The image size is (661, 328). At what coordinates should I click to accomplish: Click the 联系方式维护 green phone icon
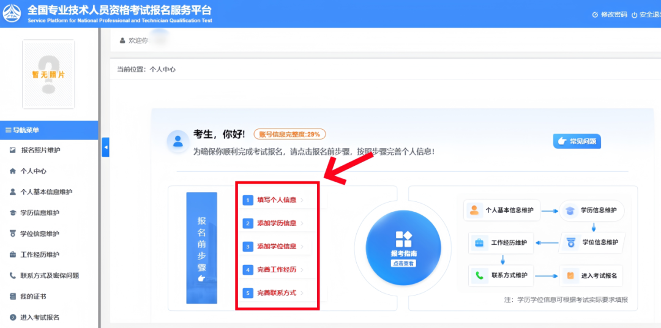[x=479, y=275]
